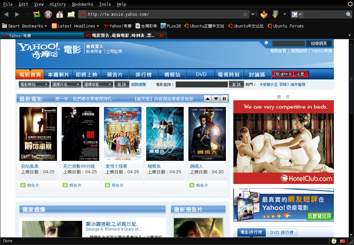The height and width of the screenshot is (245, 354).
Task: Open the 喬治羅密歐之活屍日記 article link
Action: [111, 224]
